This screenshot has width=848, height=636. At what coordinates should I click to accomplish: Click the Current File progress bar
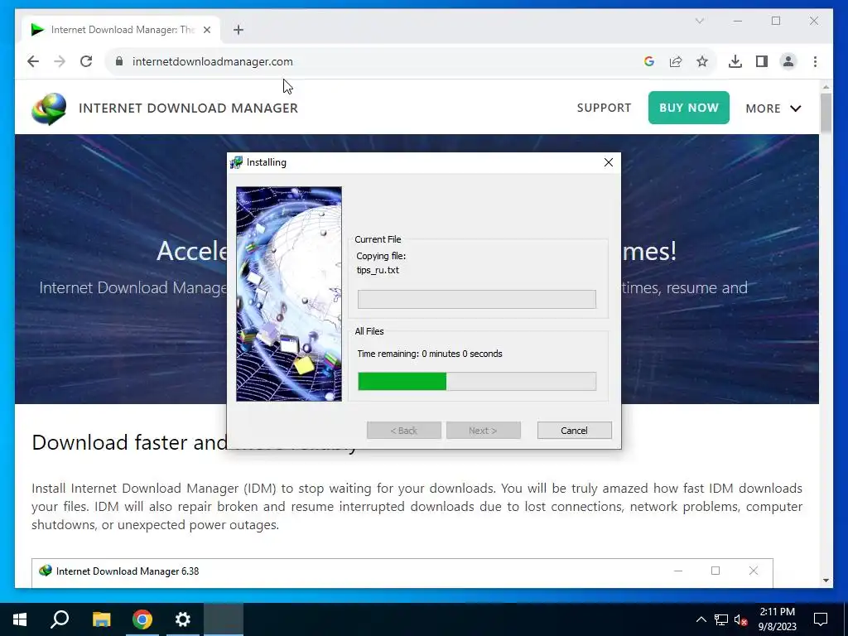click(477, 299)
